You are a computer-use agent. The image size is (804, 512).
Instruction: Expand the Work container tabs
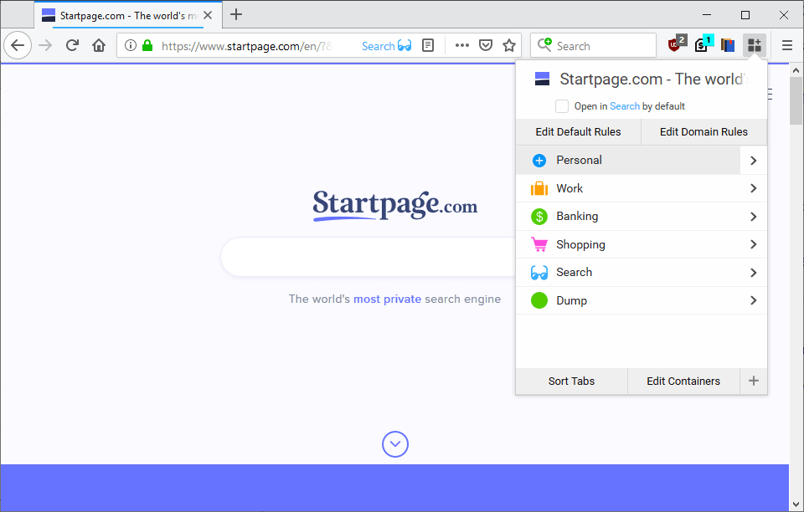click(753, 188)
